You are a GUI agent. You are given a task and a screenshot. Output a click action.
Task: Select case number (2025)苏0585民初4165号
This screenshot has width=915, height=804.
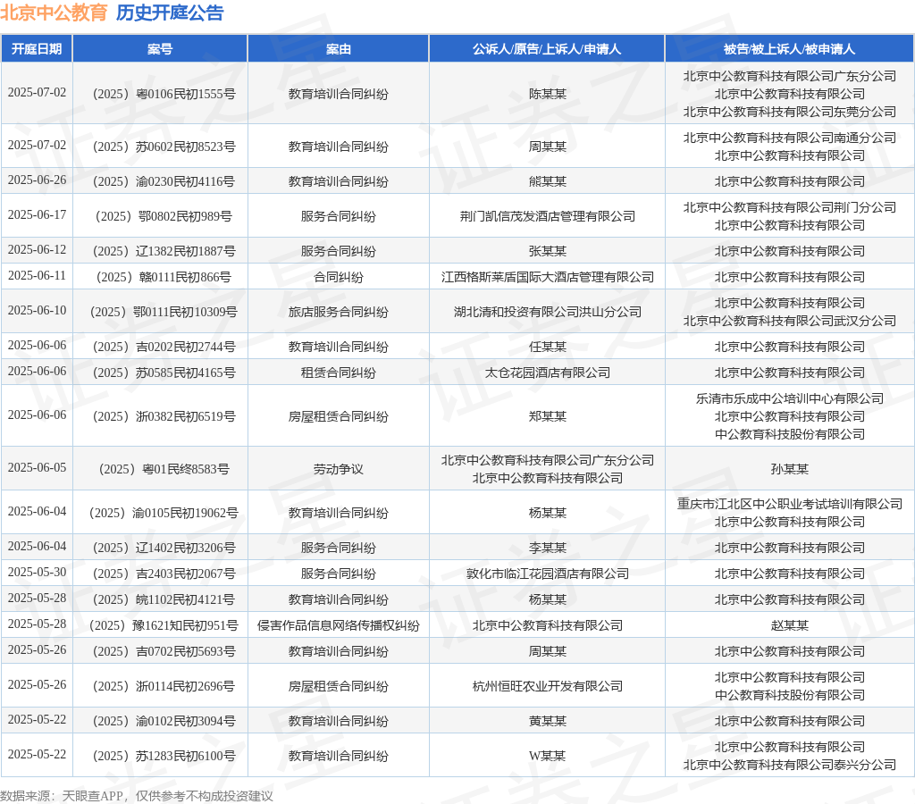tap(164, 373)
